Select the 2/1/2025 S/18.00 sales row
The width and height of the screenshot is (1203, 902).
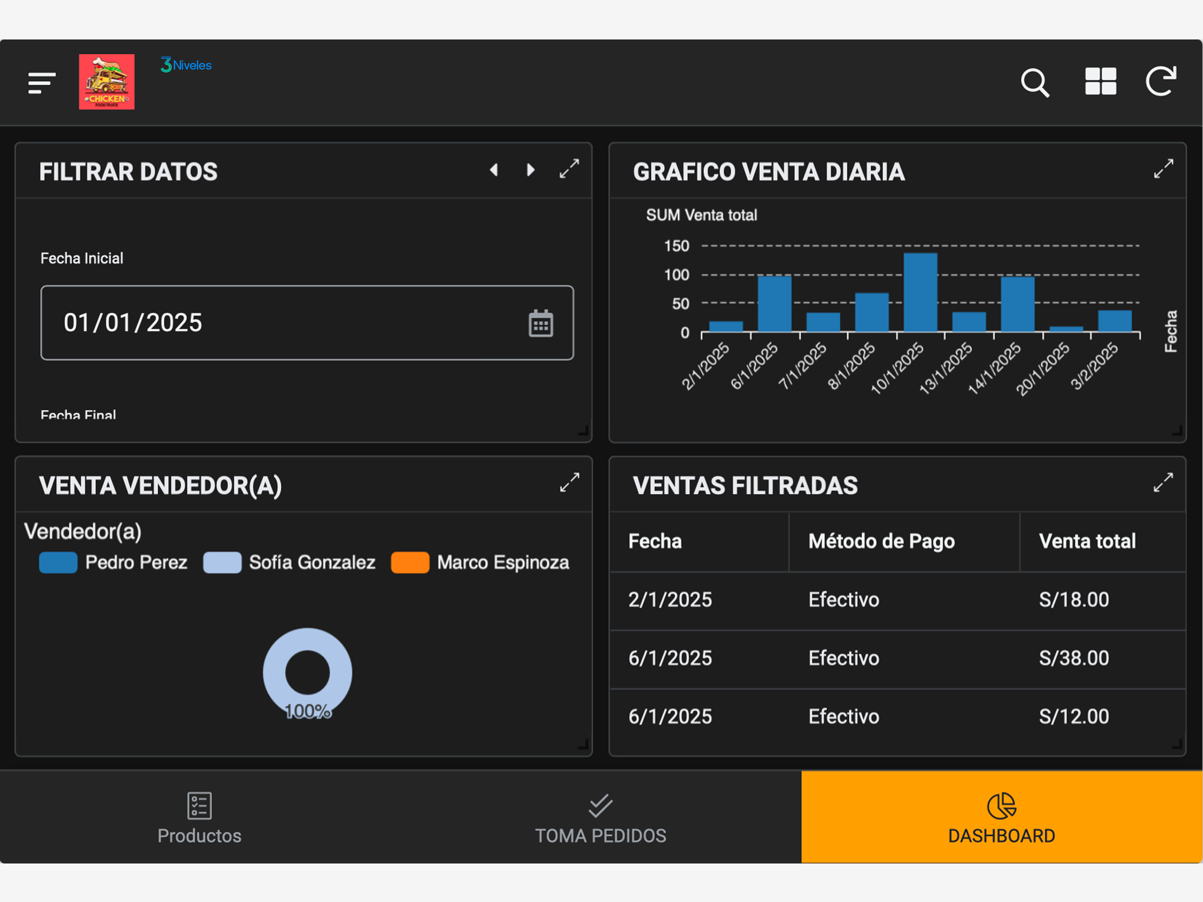897,600
